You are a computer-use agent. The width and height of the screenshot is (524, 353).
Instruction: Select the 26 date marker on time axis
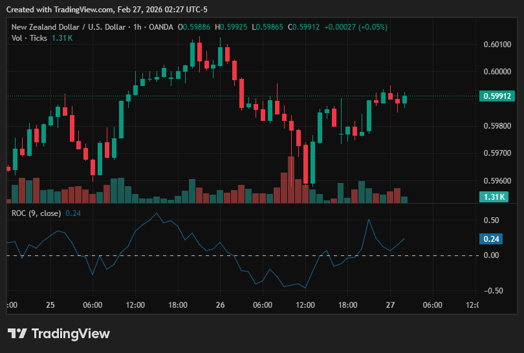[x=220, y=305]
